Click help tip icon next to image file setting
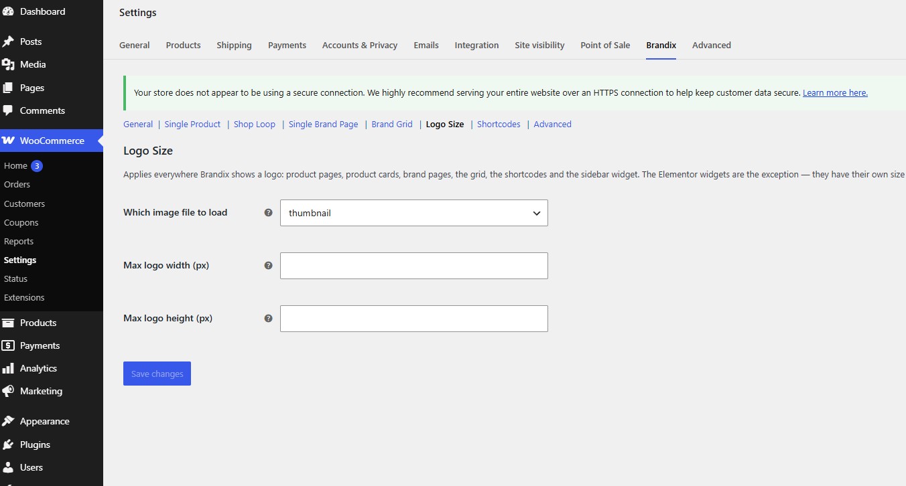Screen dimensions: 906x486 tap(268, 213)
